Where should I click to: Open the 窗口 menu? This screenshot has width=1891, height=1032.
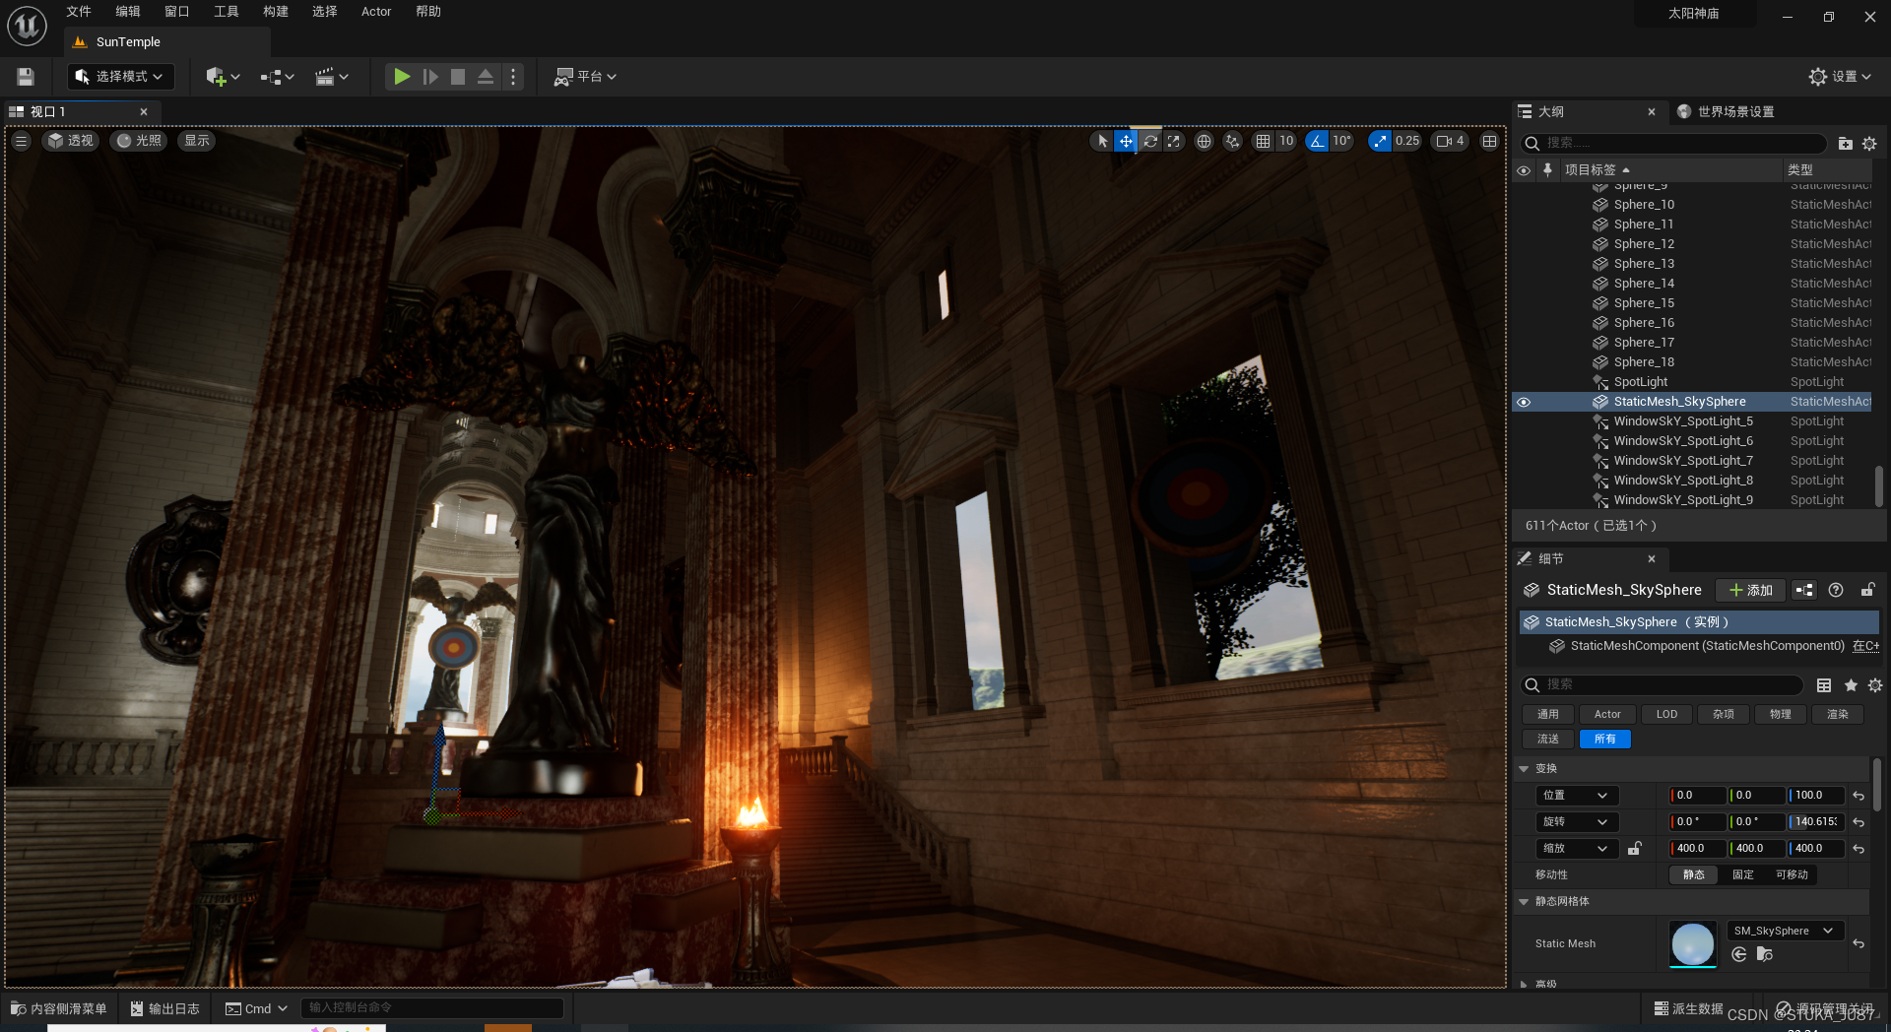click(177, 12)
